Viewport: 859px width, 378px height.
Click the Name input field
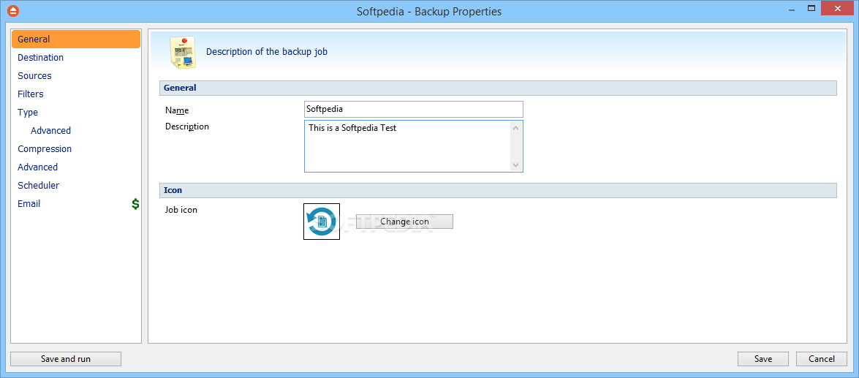click(x=414, y=109)
